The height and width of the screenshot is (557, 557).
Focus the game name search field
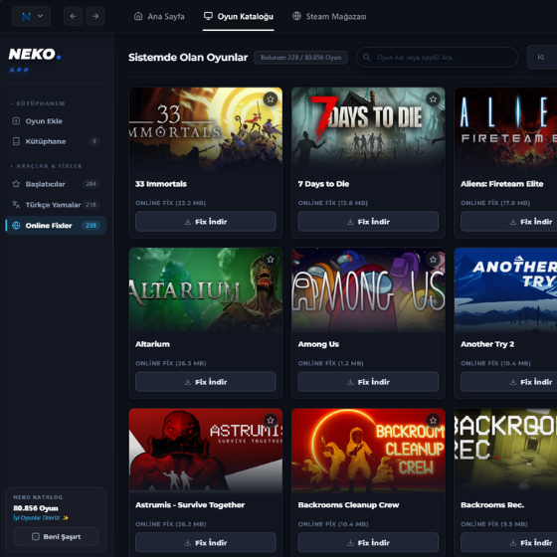click(x=437, y=58)
